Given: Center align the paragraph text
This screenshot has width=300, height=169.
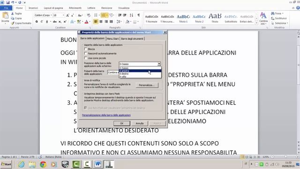Looking at the screenshot, I should [x=101, y=22].
